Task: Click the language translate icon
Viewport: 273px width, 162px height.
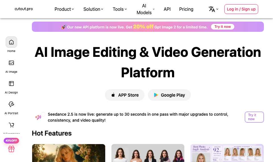Action: [212, 9]
